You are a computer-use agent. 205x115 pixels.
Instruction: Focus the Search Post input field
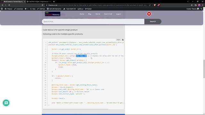click(x=93, y=21)
